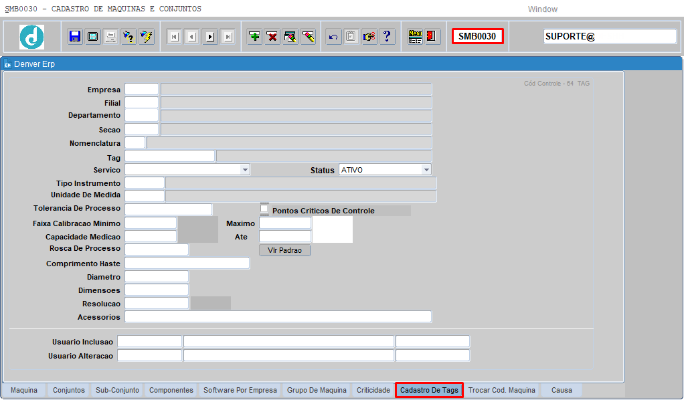Click the Usuario Inclusao code field
The width and height of the screenshot is (684, 400).
[x=149, y=341]
